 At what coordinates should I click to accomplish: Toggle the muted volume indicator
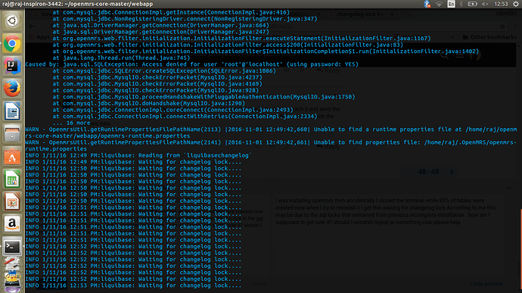[485, 4]
